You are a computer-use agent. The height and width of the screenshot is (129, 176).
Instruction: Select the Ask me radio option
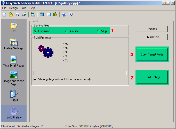tap(72, 31)
